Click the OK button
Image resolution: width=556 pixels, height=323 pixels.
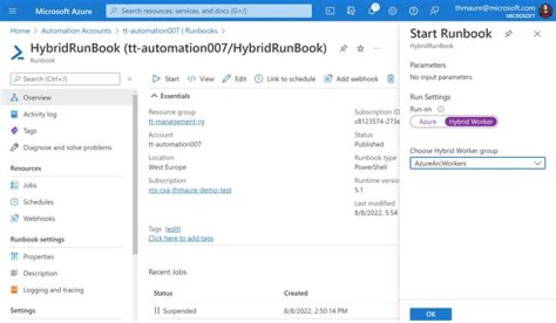(x=430, y=314)
